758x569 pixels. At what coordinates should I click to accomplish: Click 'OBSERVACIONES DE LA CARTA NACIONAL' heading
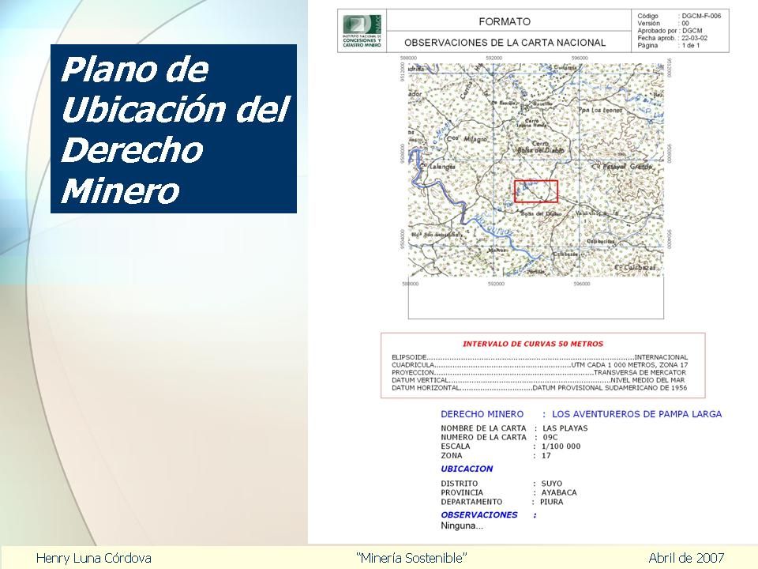click(505, 43)
